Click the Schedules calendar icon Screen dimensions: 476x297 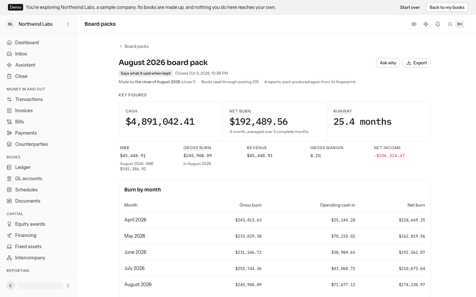point(9,190)
